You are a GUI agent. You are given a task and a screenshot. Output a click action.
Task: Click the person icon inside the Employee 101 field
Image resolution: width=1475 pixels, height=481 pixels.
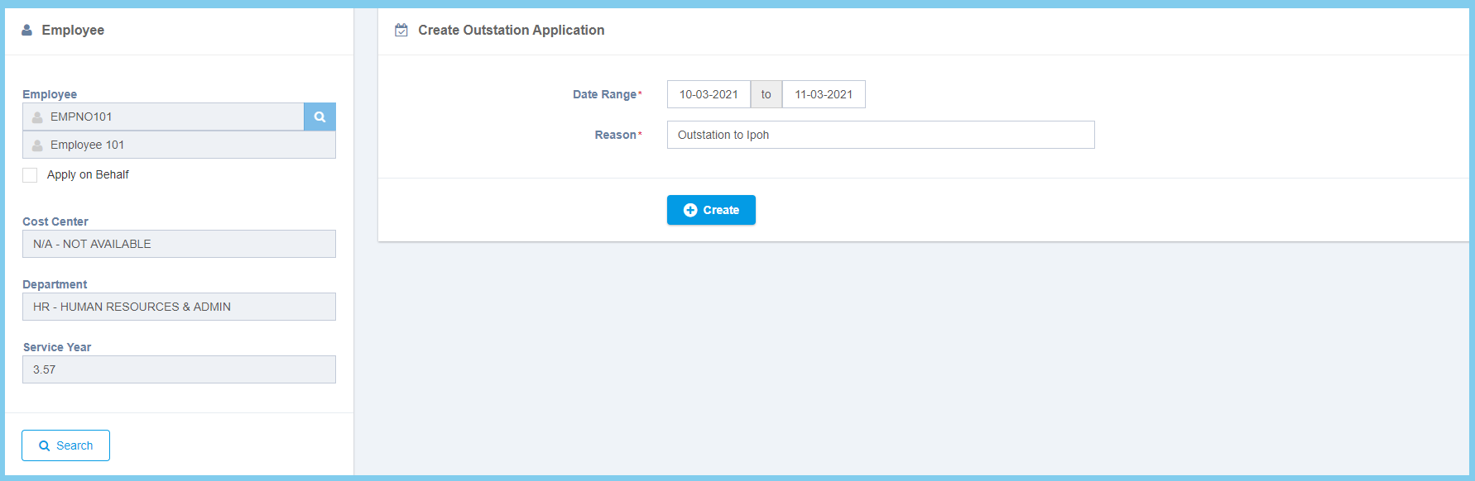pos(37,145)
